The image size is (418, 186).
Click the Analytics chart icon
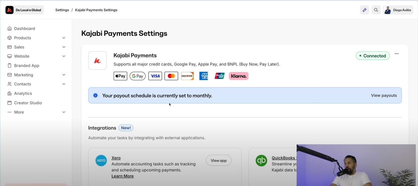[9, 94]
